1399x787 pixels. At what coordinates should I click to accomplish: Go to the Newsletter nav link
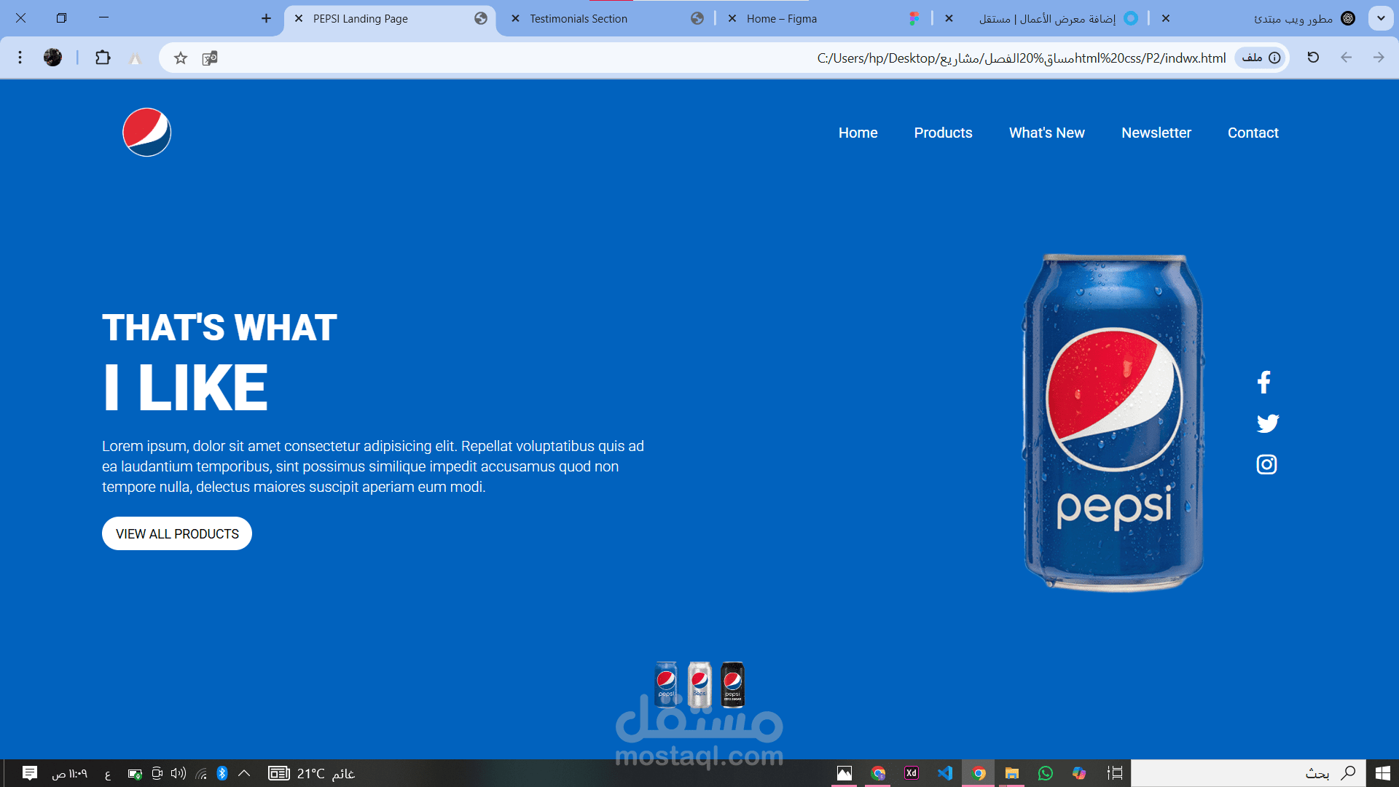coord(1156,133)
